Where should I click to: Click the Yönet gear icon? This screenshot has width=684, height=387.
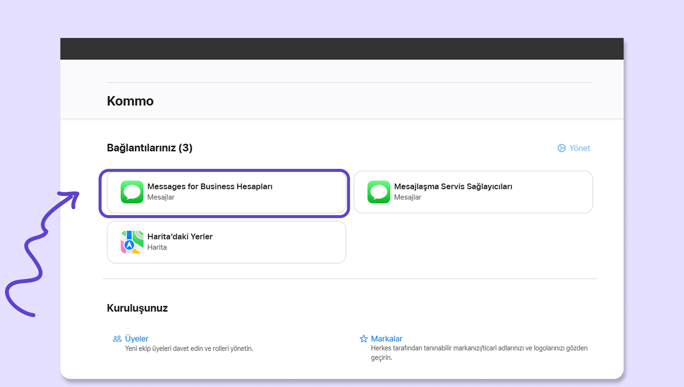pyautogui.click(x=561, y=148)
